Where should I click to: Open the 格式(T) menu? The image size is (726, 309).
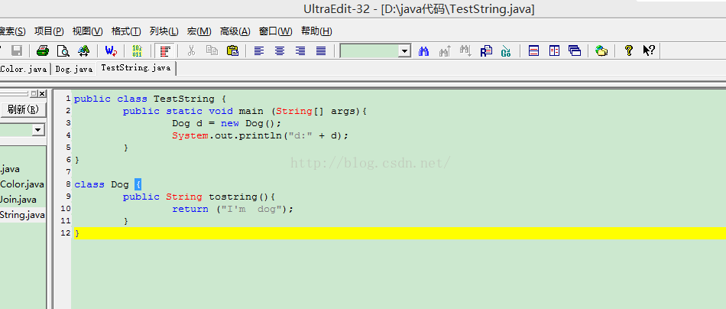[126, 31]
